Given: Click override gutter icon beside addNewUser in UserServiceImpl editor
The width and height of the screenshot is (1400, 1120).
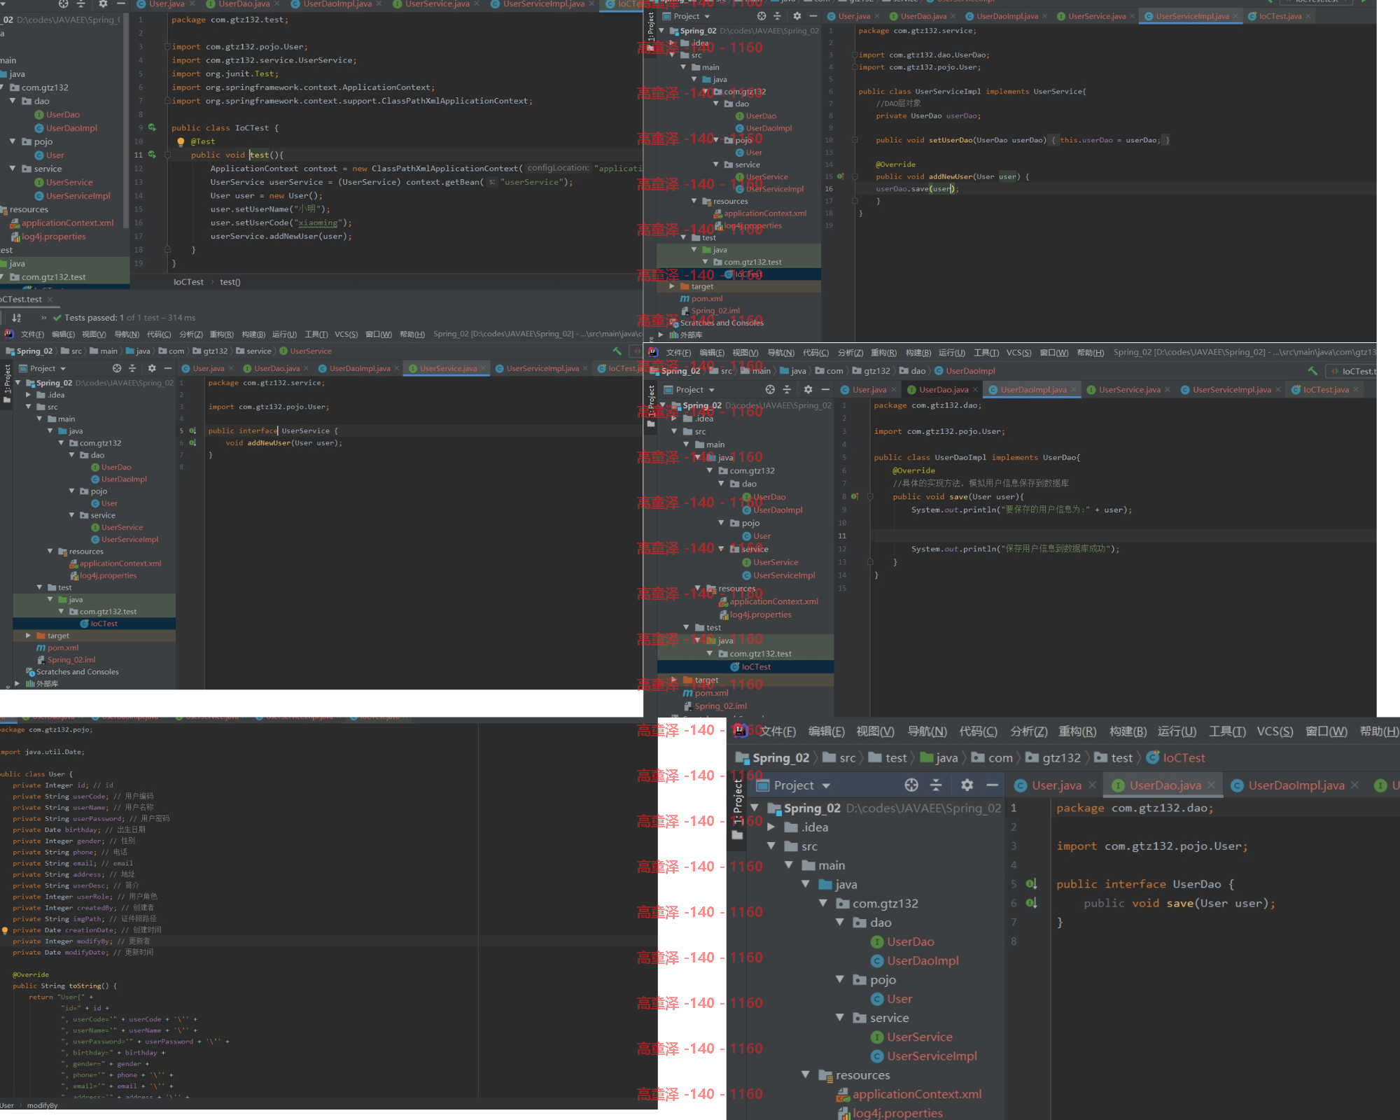Looking at the screenshot, I should pos(841,176).
